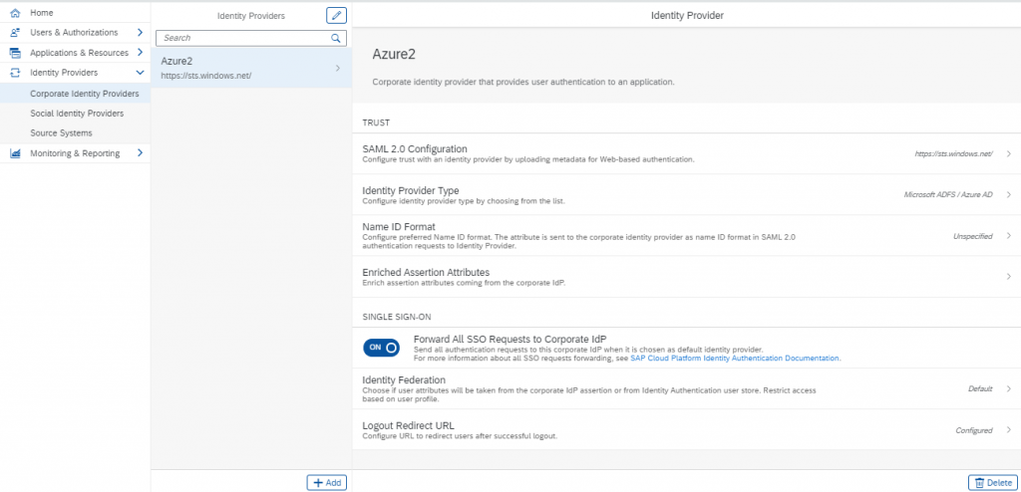The width and height of the screenshot is (1021, 492).
Task: Click the Delete button
Action: [x=993, y=482]
